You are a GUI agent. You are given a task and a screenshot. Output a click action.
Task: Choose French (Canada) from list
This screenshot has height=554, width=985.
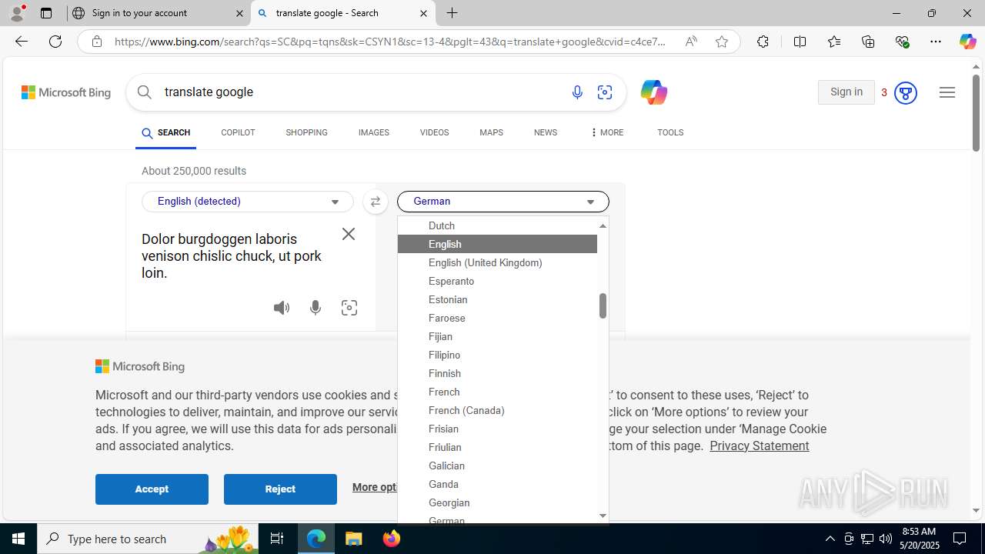(497, 410)
